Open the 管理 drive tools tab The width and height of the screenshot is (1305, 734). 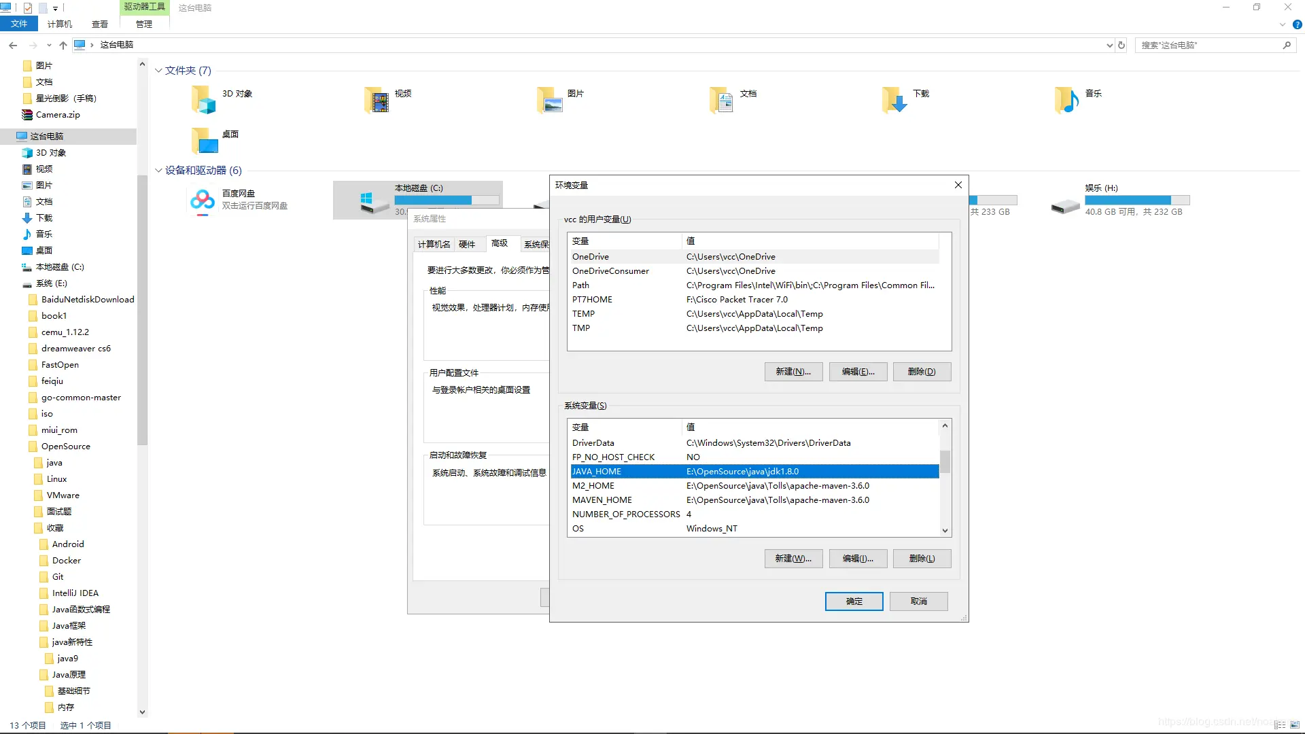point(143,24)
